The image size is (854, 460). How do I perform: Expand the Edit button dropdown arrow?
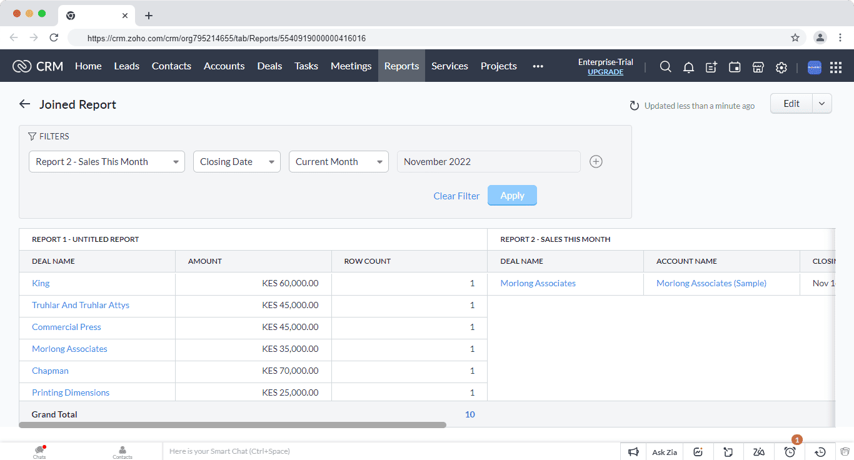[822, 104]
